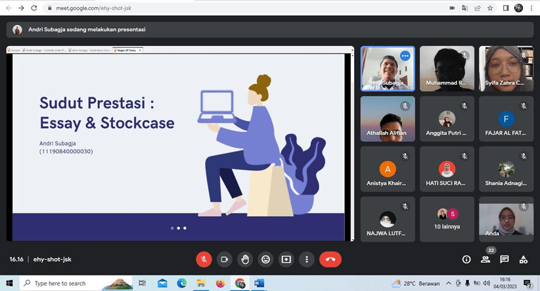Image resolution: width=540 pixels, height=291 pixels.
Task: Show the participants list panel
Action: coord(485,259)
